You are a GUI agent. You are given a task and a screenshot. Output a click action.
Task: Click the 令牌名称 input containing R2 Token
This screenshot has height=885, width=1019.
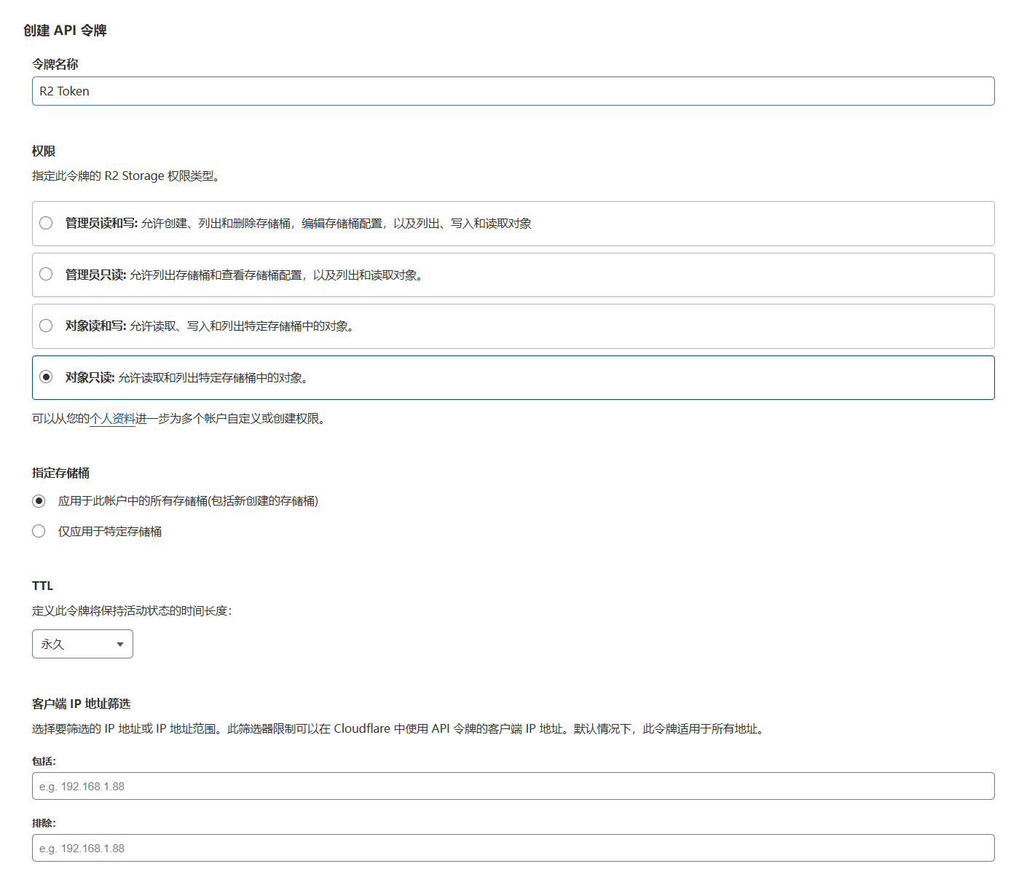pyautogui.click(x=513, y=91)
